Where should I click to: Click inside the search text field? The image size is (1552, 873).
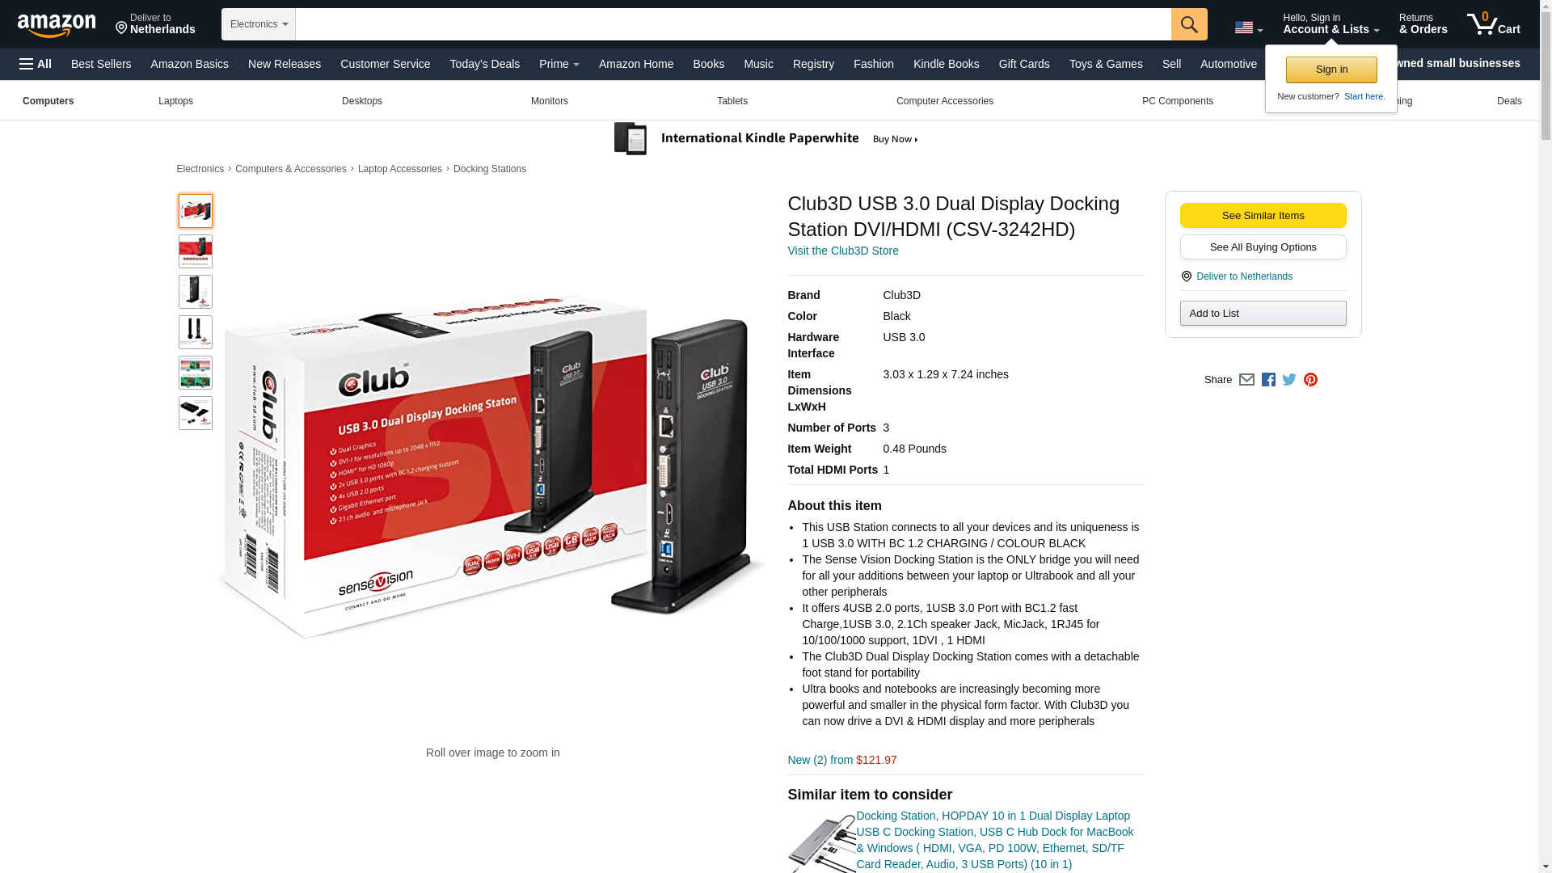[x=733, y=24]
